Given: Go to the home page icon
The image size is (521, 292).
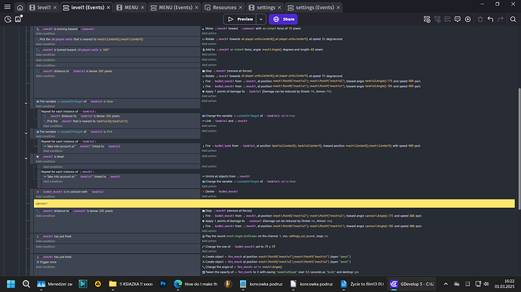Looking at the screenshot, I should pos(20,8).
